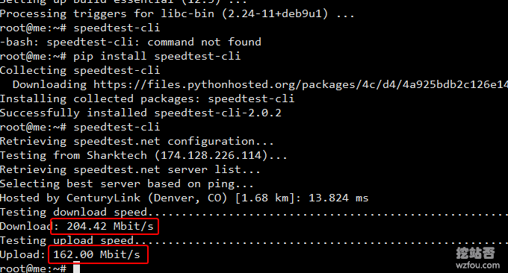Click the 13.824 ms ping value
The image size is (508, 273).
tap(338, 198)
